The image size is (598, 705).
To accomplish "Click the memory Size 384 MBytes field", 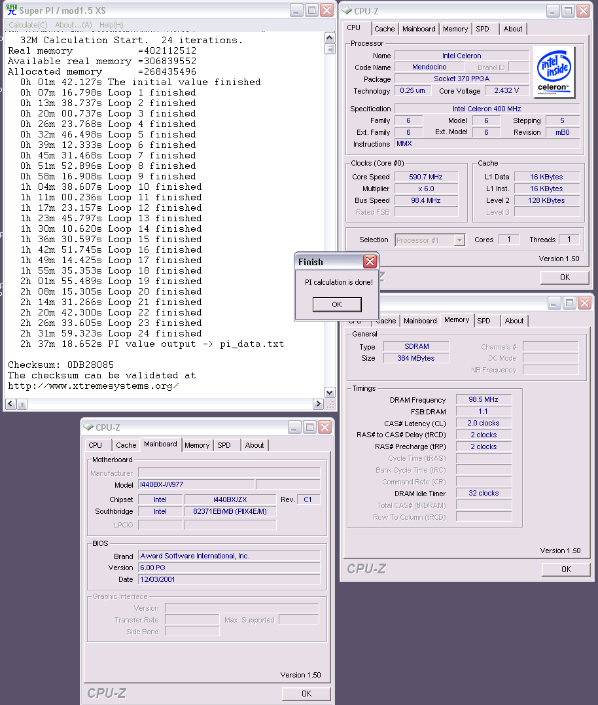I will coord(416,358).
